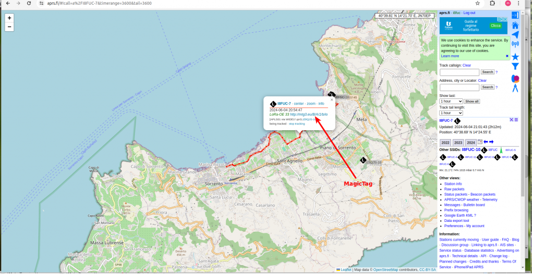Open the Preferences link
534x275 pixels.
coord(454,226)
